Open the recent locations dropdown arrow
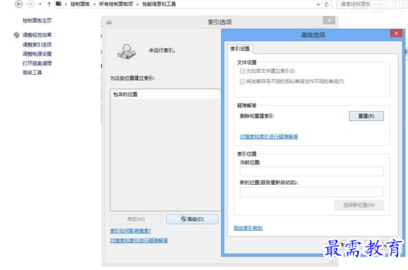Screen dimensions: 408x270 40,4
